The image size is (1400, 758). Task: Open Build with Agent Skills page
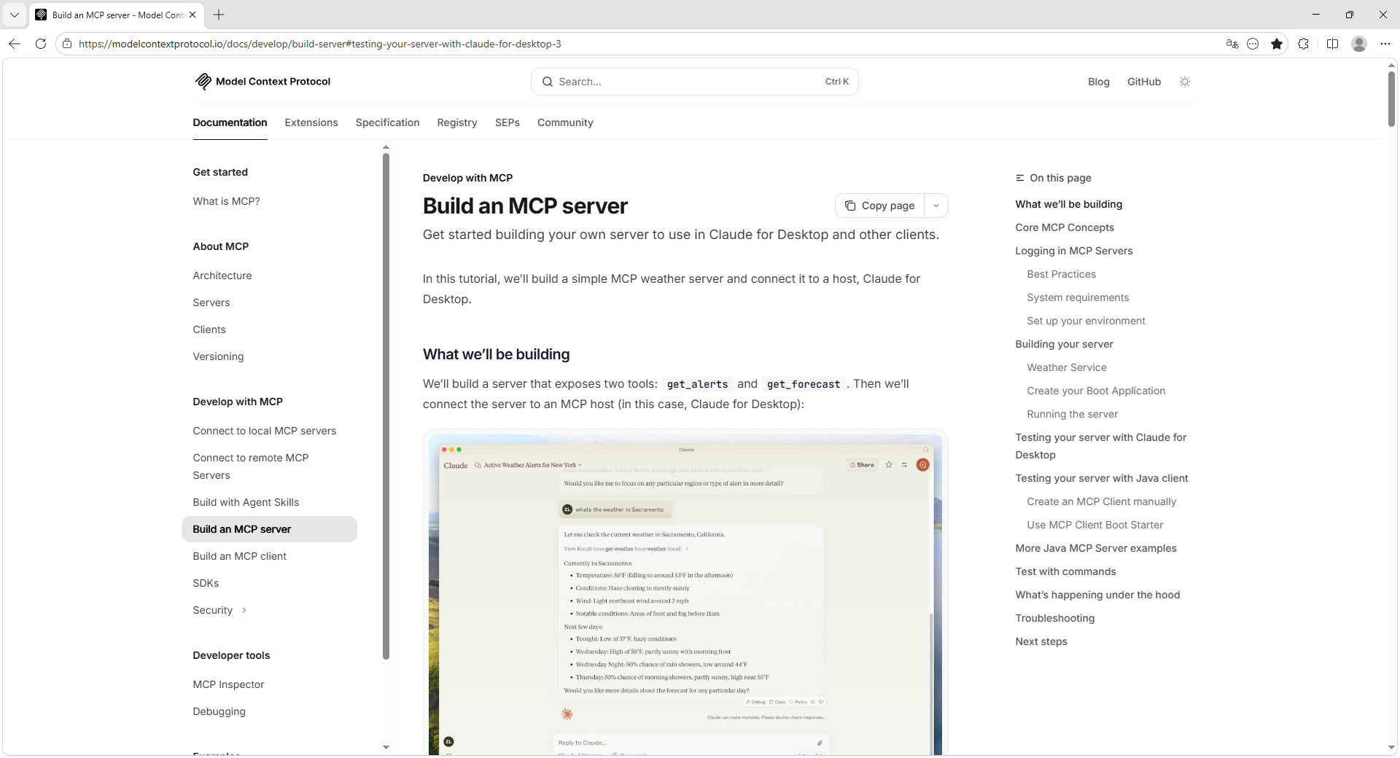[246, 502]
